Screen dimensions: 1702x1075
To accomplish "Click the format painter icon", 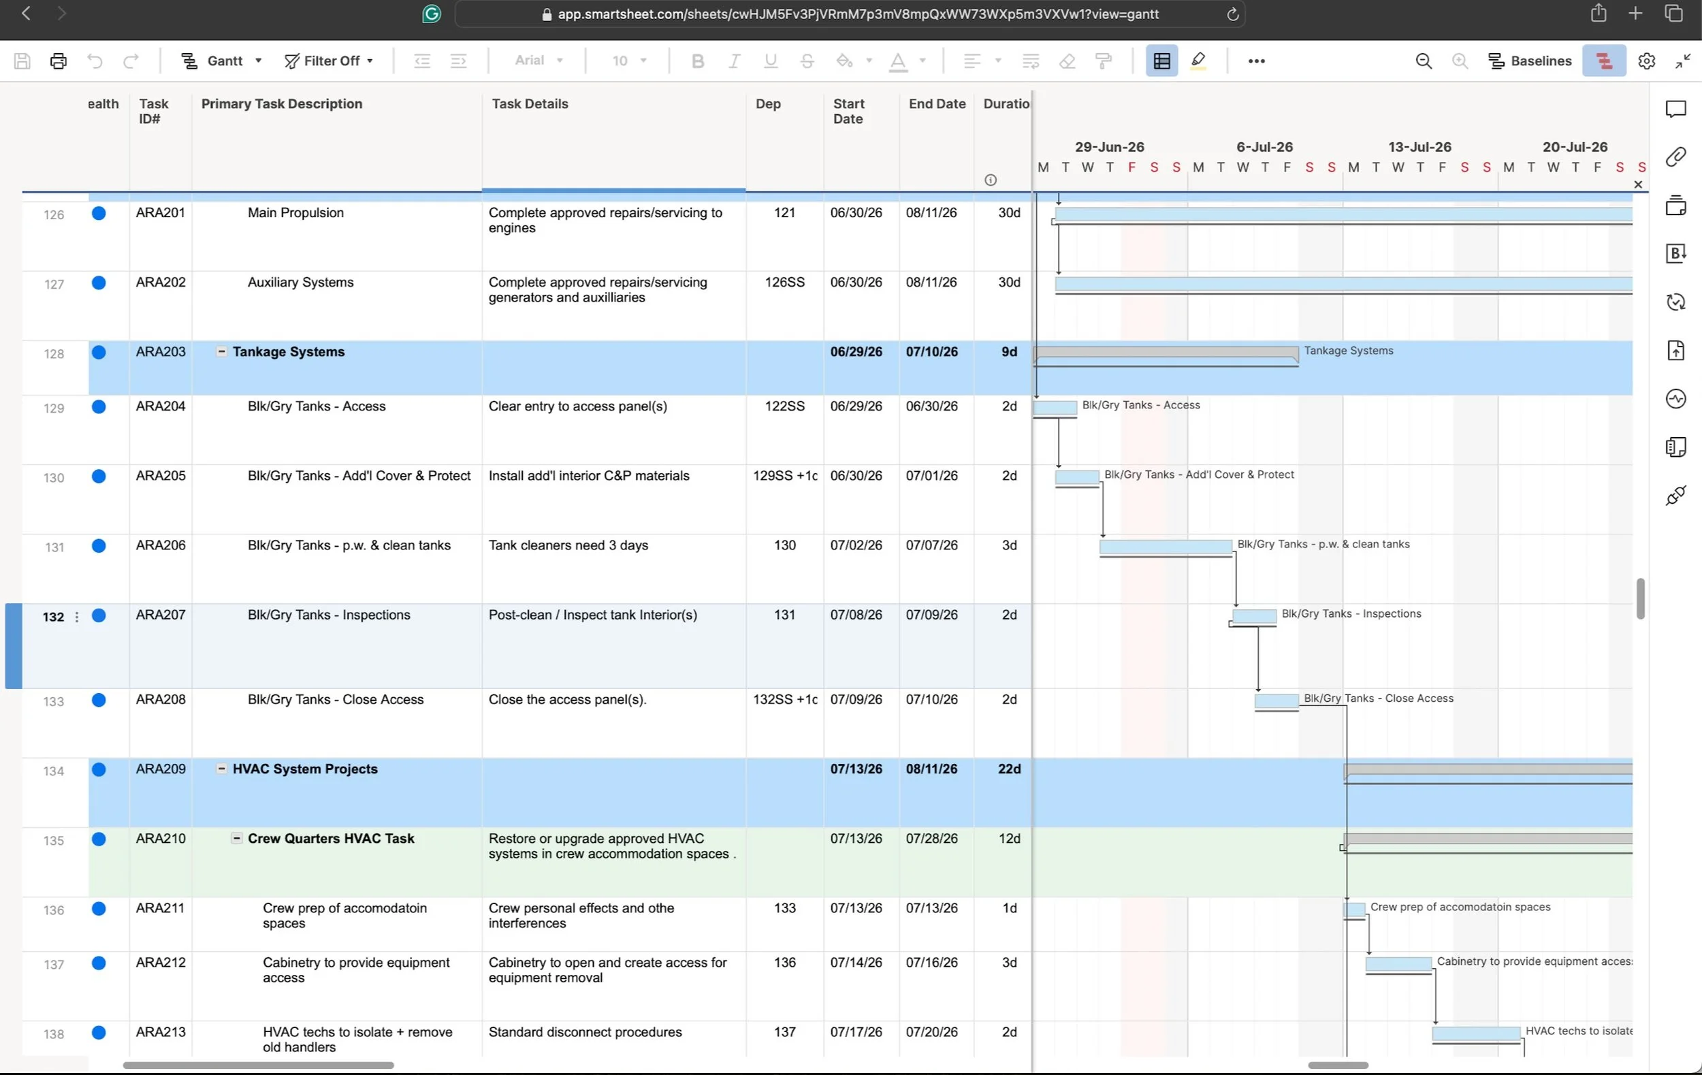I will [1104, 61].
